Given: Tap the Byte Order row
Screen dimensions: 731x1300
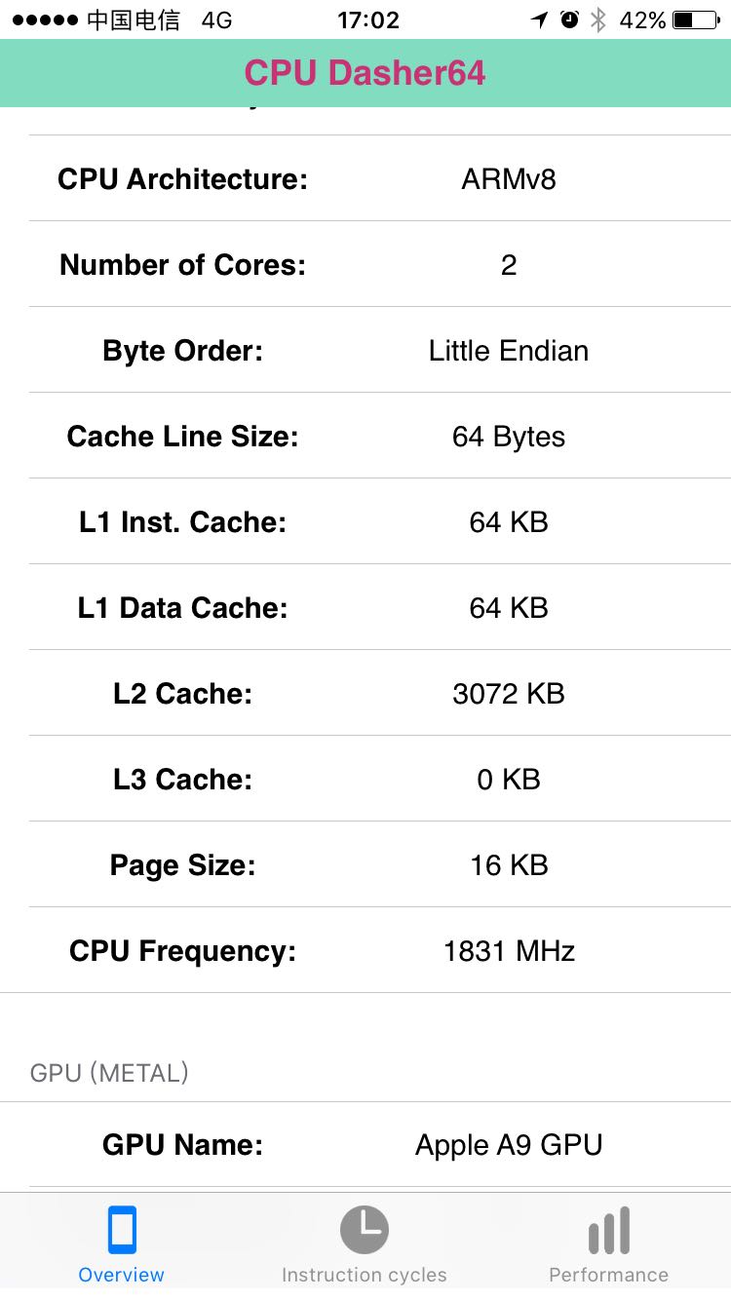Looking at the screenshot, I should tap(365, 351).
